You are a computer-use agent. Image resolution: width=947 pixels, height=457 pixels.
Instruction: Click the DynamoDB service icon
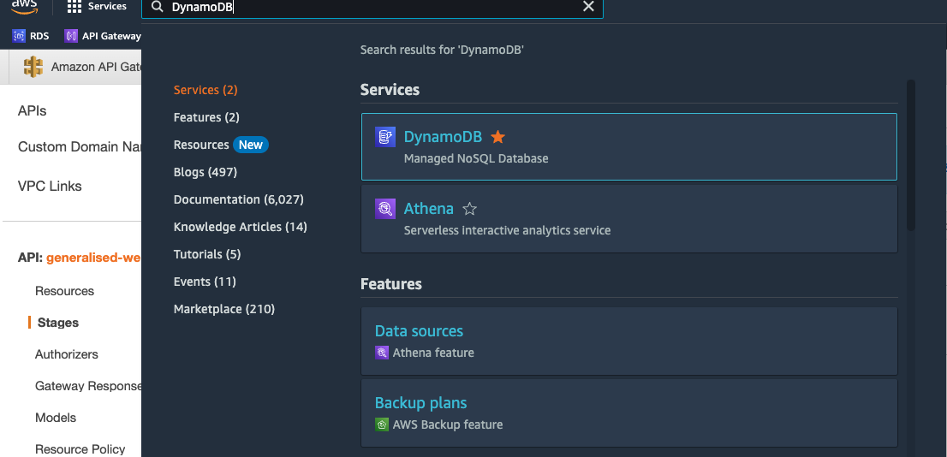[385, 137]
